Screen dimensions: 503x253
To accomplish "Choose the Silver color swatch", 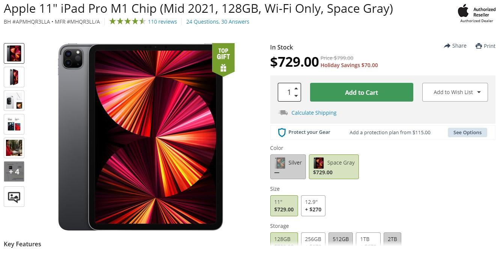I will (288, 166).
